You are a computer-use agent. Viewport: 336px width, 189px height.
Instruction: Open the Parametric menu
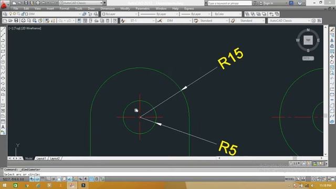[x=142, y=8]
